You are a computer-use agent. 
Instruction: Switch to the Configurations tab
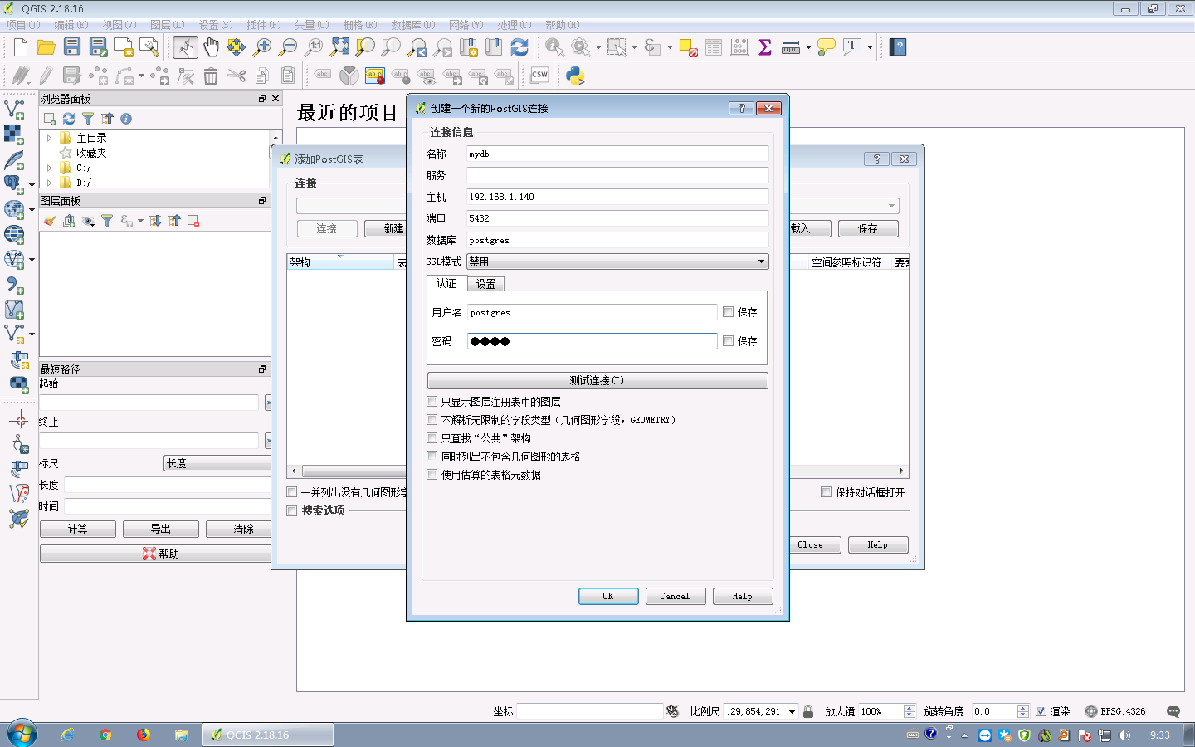click(485, 284)
